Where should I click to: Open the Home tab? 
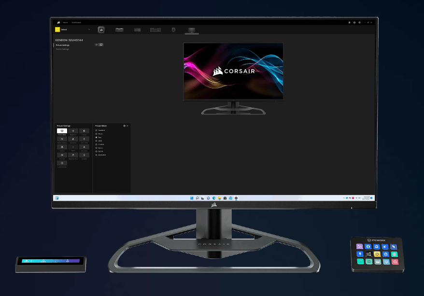[65, 22]
